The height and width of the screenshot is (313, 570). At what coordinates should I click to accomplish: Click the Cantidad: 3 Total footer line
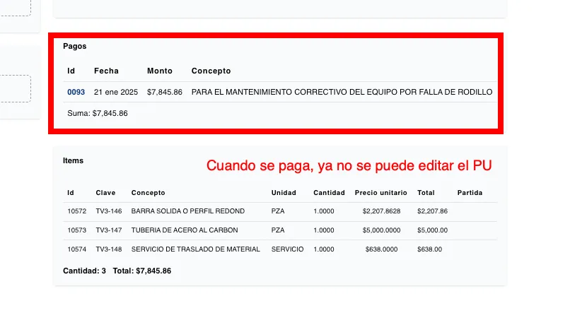point(117,271)
